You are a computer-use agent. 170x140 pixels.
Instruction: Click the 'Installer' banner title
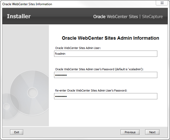[x=19, y=16]
